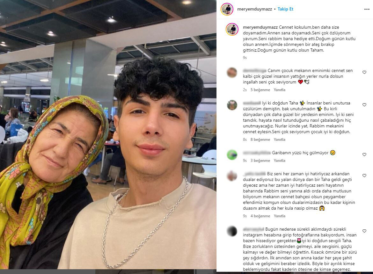This screenshot has width=373, height=274.
Task: Open meryemduymazz username in caption
Action: point(260,27)
